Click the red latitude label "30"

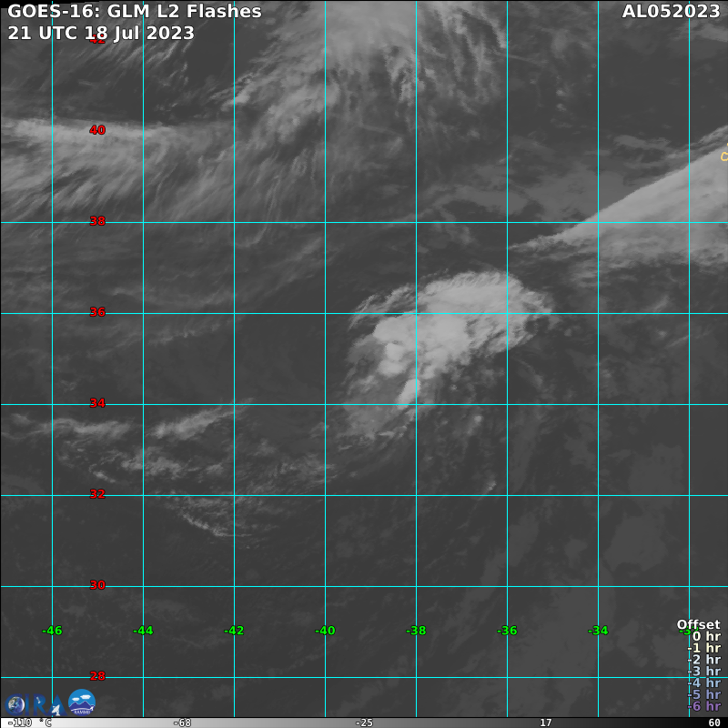[x=97, y=585]
